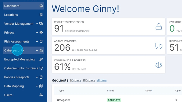Screen dimensions: 182x102
Task: Open the Dashboard menu item
Action: (24, 6)
